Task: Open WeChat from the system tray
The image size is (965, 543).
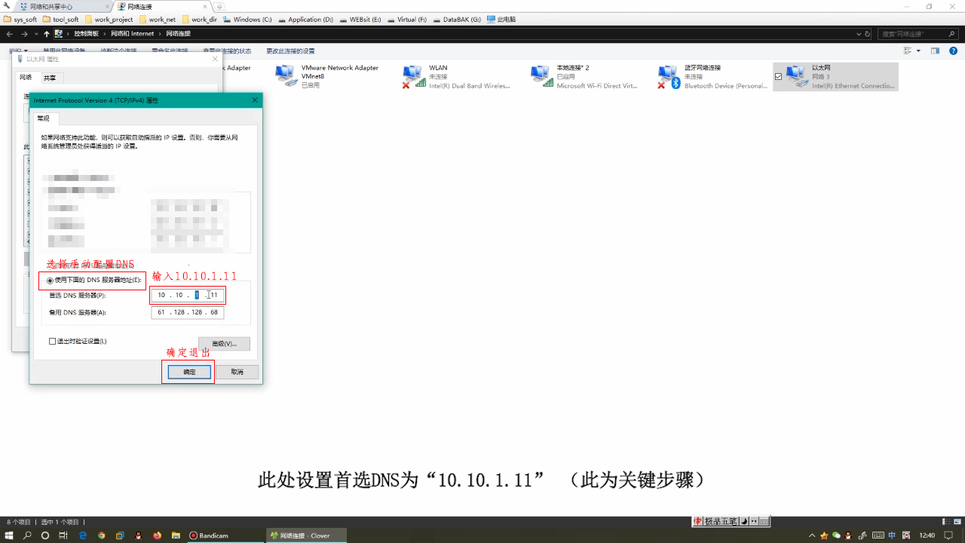Action: (835, 535)
